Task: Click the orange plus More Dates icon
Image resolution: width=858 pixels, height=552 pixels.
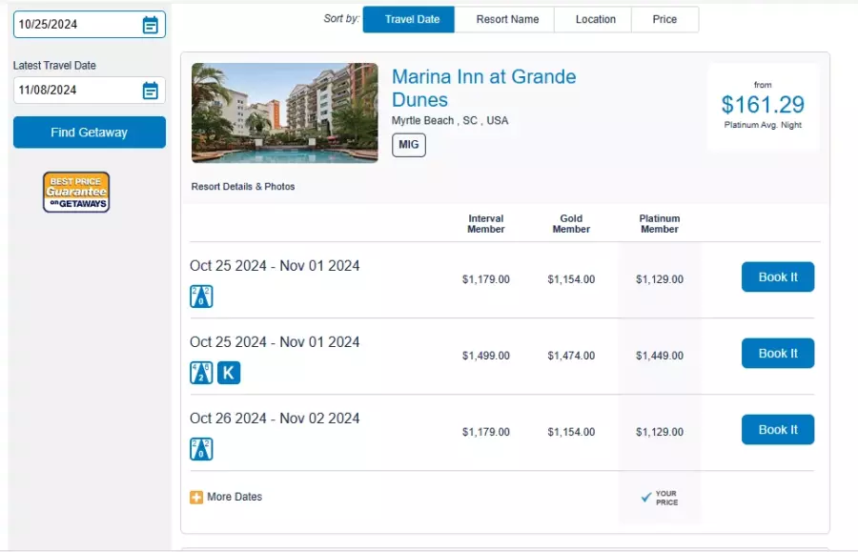Action: pyautogui.click(x=196, y=498)
